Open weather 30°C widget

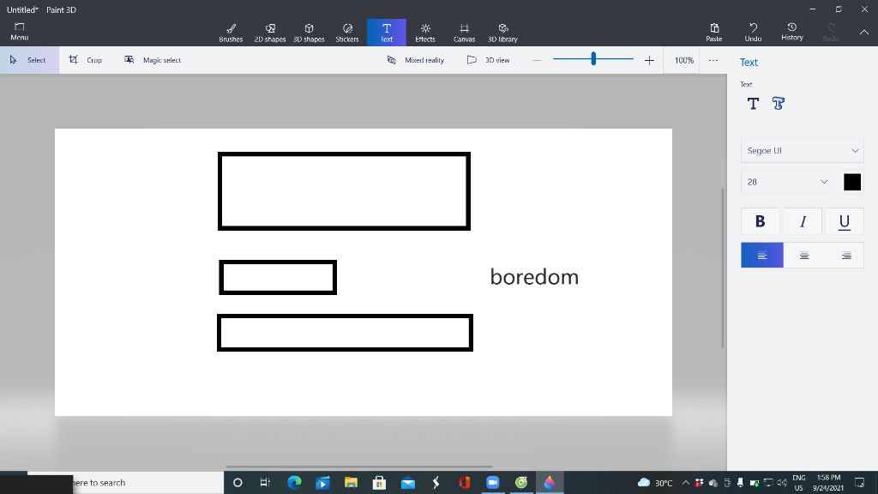[x=655, y=482]
